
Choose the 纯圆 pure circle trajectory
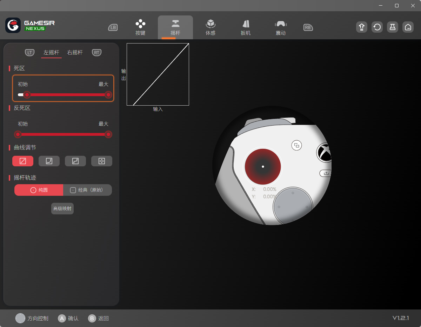pyautogui.click(x=39, y=190)
